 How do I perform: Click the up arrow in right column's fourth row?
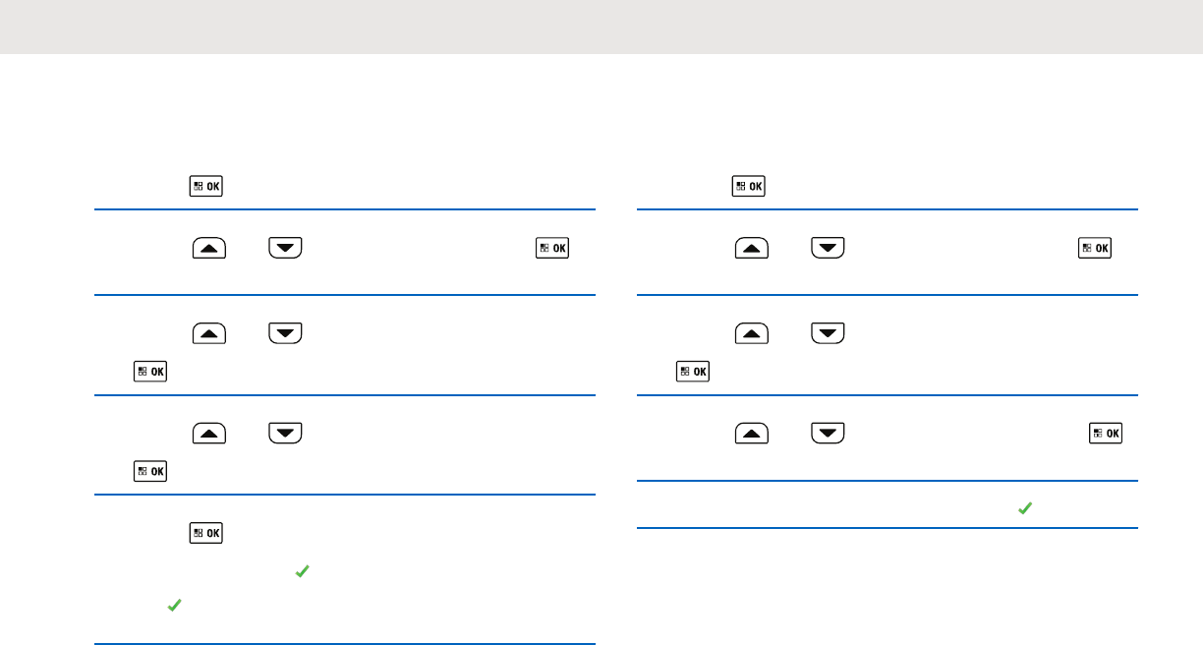click(753, 434)
